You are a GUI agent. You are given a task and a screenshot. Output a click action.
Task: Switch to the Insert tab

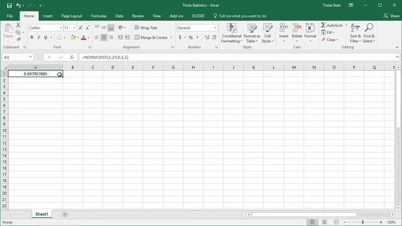[48, 16]
